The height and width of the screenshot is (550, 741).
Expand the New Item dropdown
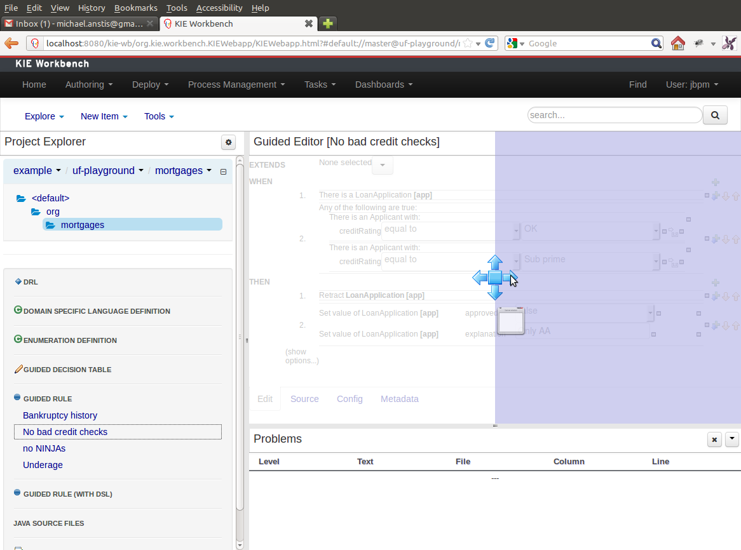[x=104, y=116]
